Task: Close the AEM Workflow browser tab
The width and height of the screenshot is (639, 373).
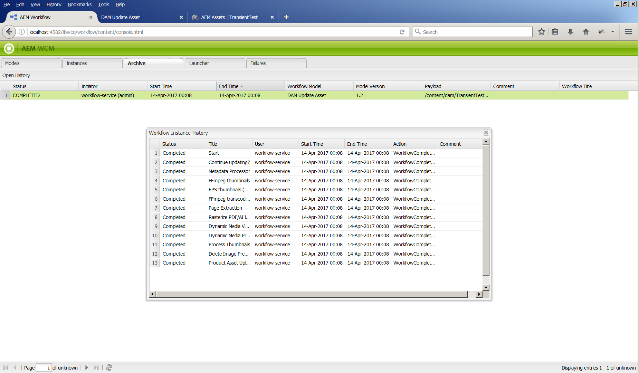Action: click(x=91, y=17)
